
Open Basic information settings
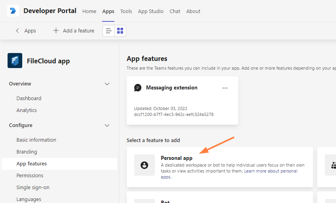pyautogui.click(x=36, y=140)
